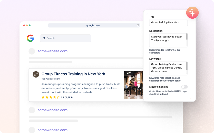Click the google.com address bar
This screenshot has width=214, height=133.
(93, 25)
